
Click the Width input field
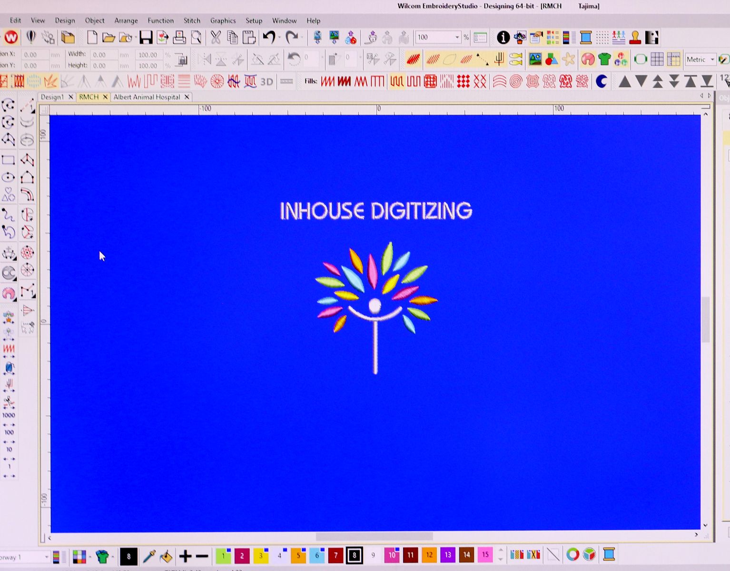click(x=103, y=54)
